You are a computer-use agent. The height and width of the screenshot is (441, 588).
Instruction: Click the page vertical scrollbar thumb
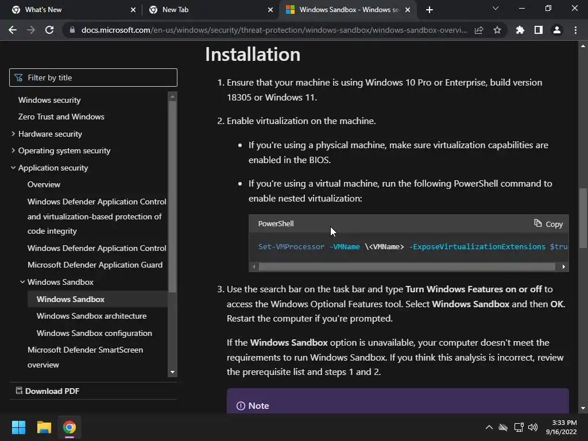click(583, 218)
